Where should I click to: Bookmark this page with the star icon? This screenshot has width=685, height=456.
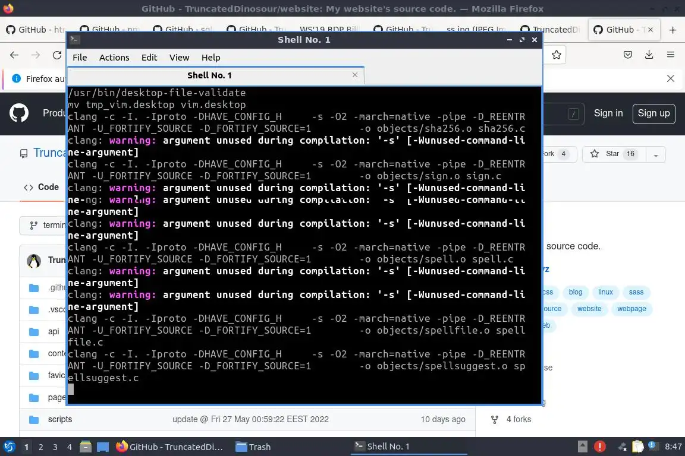pos(556,55)
